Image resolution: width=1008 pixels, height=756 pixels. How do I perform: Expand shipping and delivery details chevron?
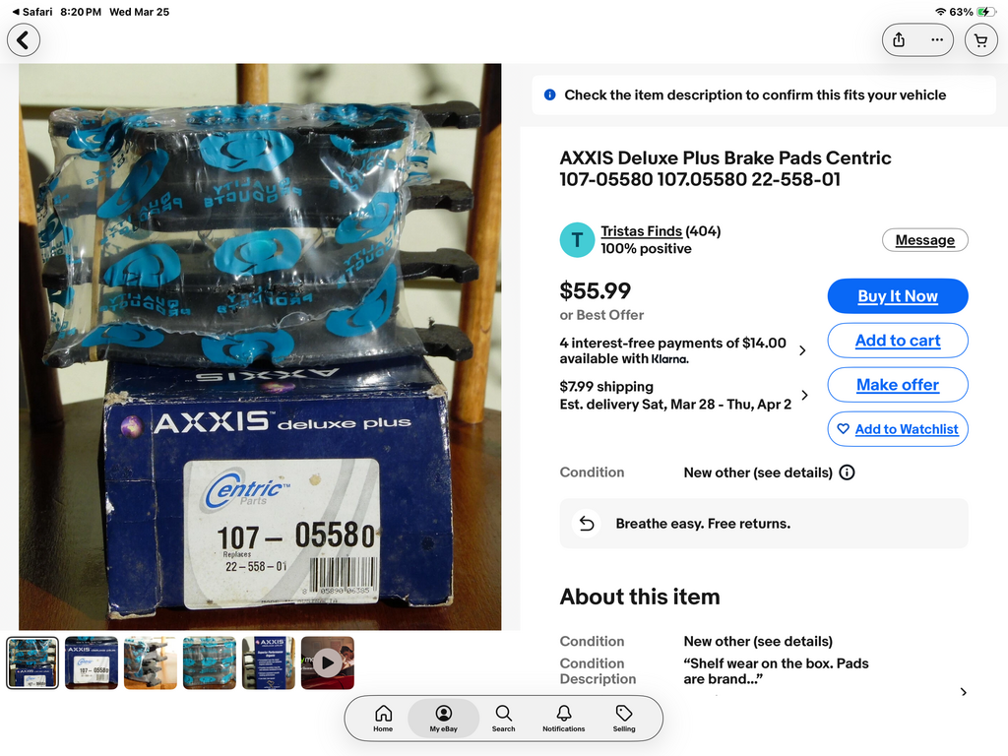point(804,395)
